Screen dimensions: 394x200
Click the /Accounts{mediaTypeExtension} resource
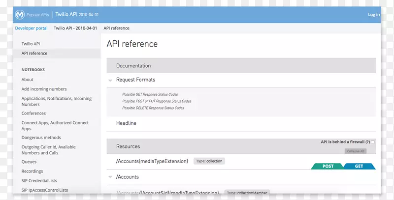tap(152, 161)
